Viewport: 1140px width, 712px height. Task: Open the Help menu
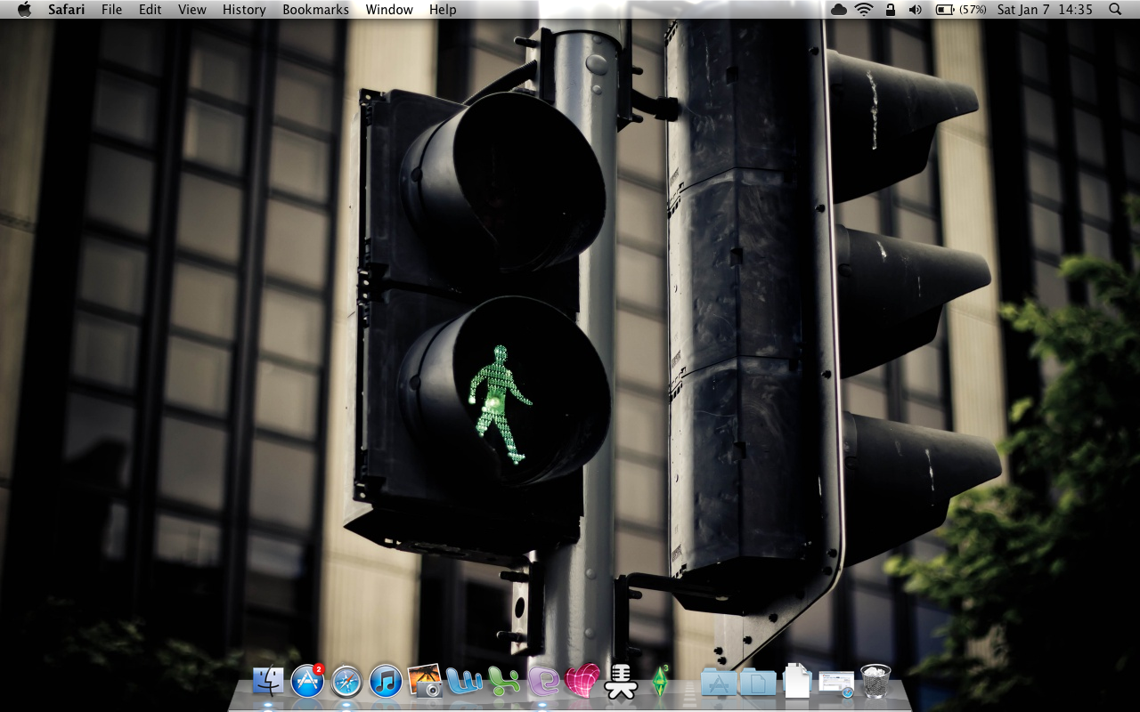(443, 10)
